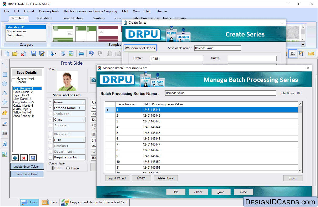The width and height of the screenshot is (318, 207).
Task: Click the mail envelope toolbar icon
Action: (x=311, y=54)
